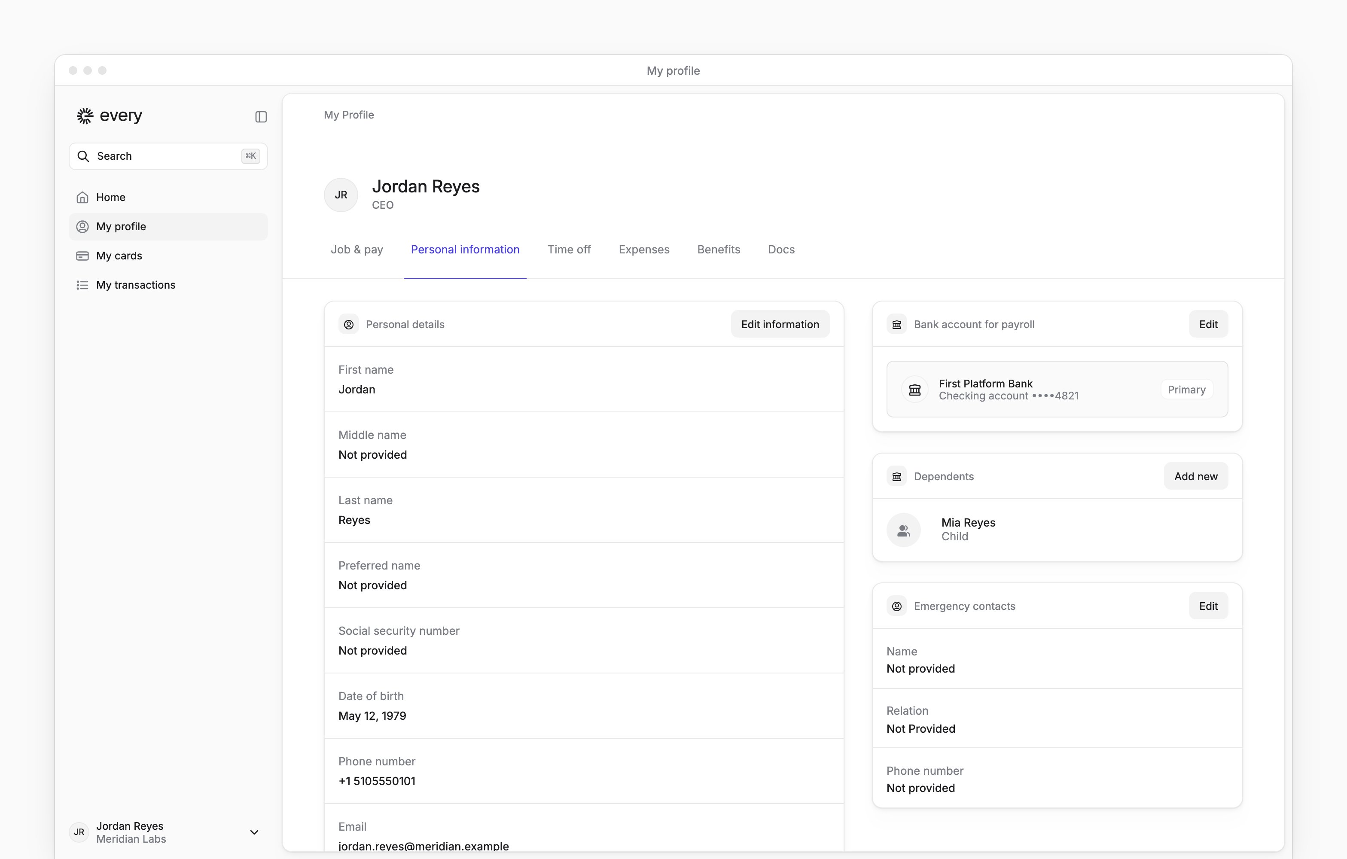Collapse the sidebar with the panel icon
The width and height of the screenshot is (1347, 859).
(x=261, y=116)
